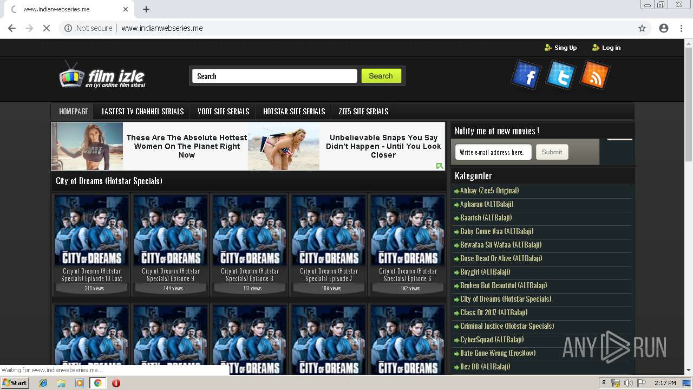Click the taskbar clock 2:17 PM
The height and width of the screenshot is (390, 693).
(665, 383)
